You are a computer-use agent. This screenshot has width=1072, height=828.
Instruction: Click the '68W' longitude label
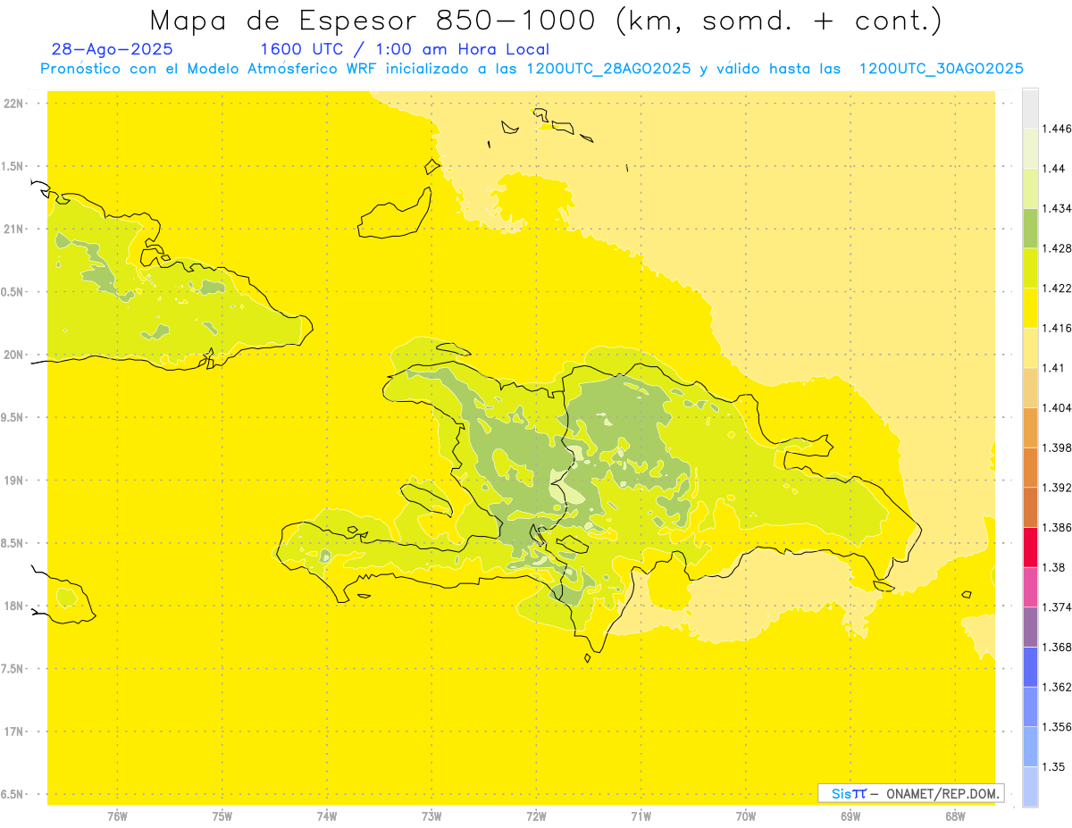point(955,815)
